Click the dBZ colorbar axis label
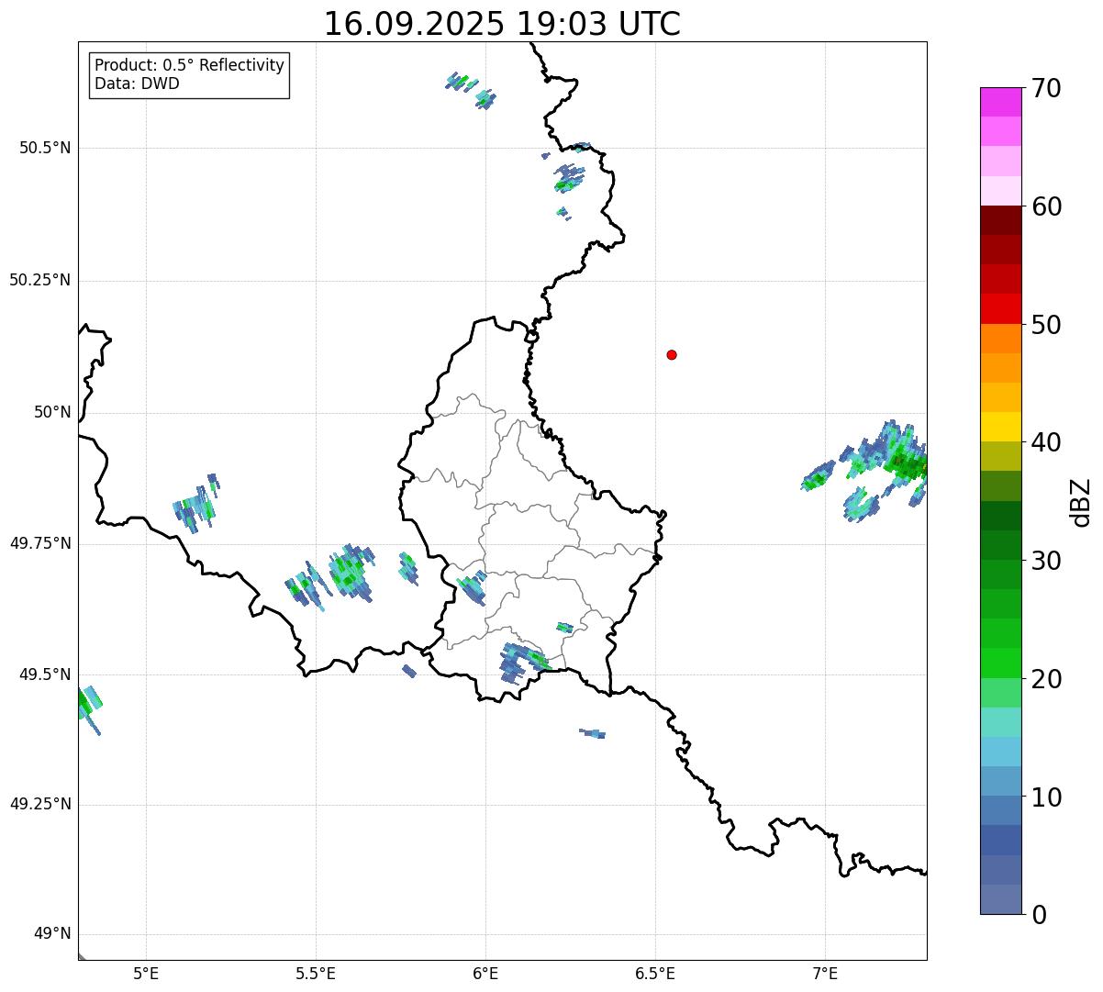This screenshot has width=1103, height=992. click(x=1082, y=502)
